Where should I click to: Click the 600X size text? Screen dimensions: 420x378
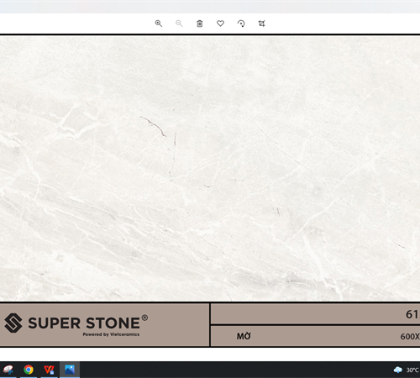(410, 336)
